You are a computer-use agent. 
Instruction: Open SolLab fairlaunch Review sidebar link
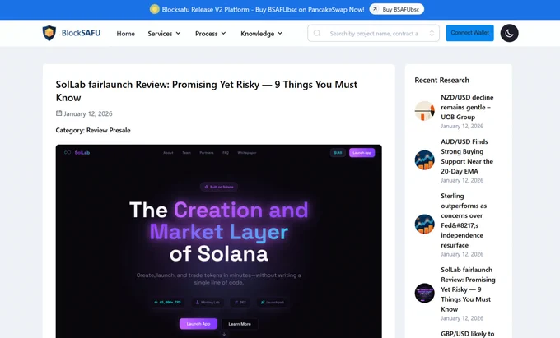(x=468, y=289)
